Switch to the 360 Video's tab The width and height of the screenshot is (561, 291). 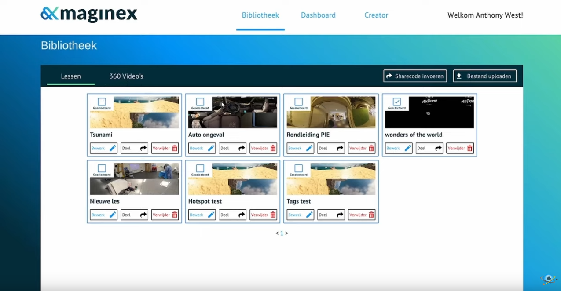point(126,76)
